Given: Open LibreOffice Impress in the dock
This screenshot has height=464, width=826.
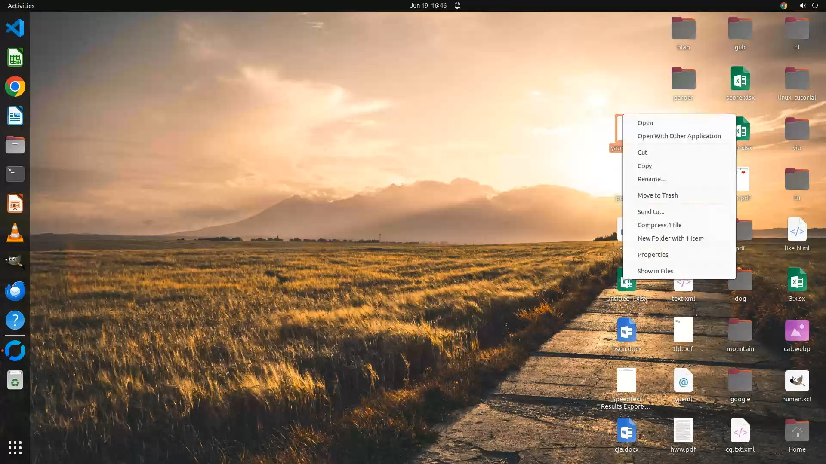Looking at the screenshot, I should pos(15,203).
